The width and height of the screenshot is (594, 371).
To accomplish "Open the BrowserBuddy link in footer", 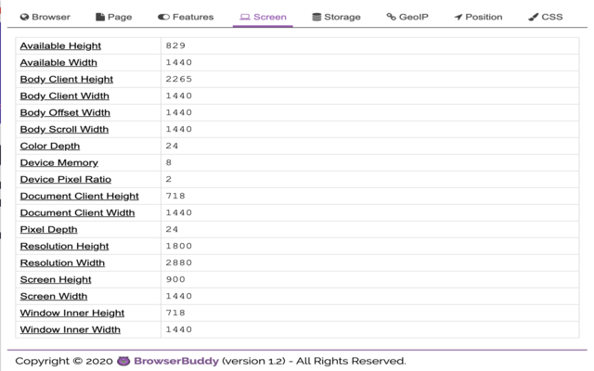I will coord(176,361).
